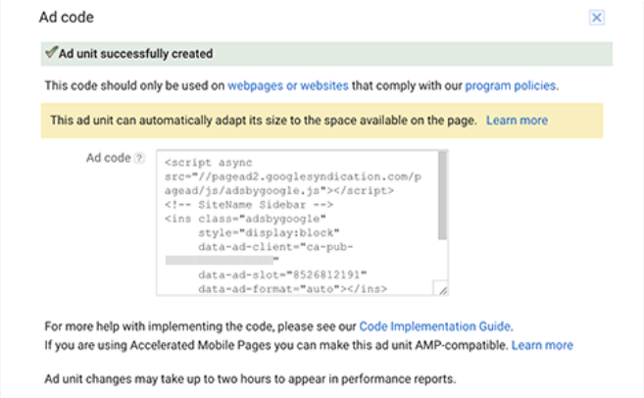Click the 'Ad code' field label
Screen dimensions: 644x398
[x=109, y=158]
